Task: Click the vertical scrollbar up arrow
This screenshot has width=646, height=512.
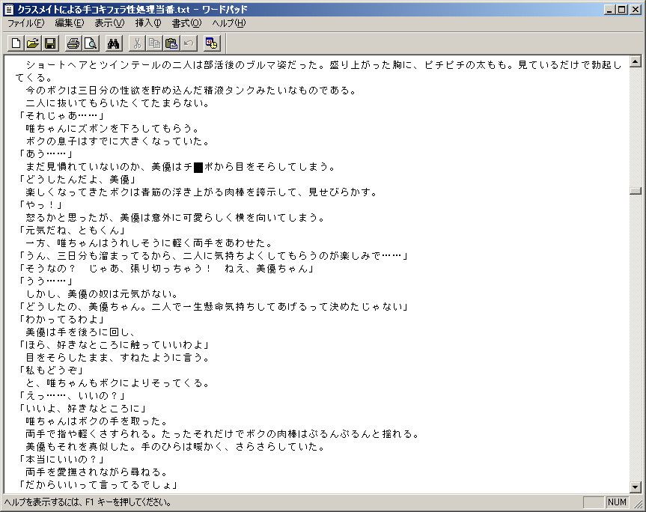Action: point(636,62)
